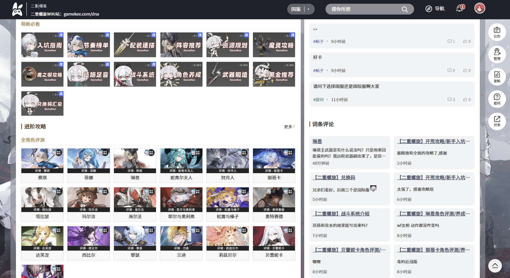Open the 导航 navigation menu

pos(435,9)
